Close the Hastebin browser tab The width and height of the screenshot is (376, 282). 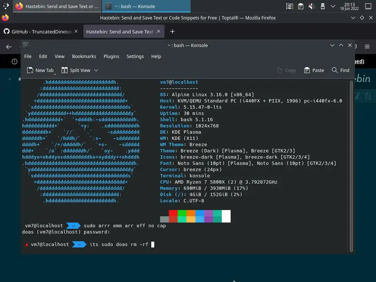pos(159,32)
